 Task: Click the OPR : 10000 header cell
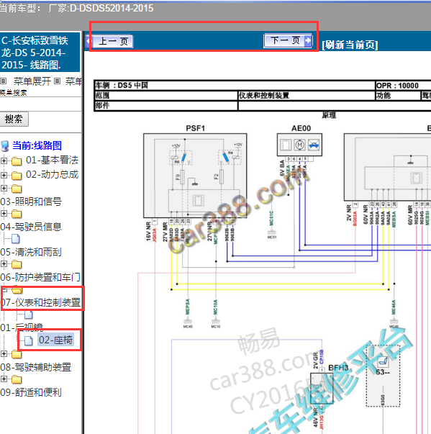404,86
